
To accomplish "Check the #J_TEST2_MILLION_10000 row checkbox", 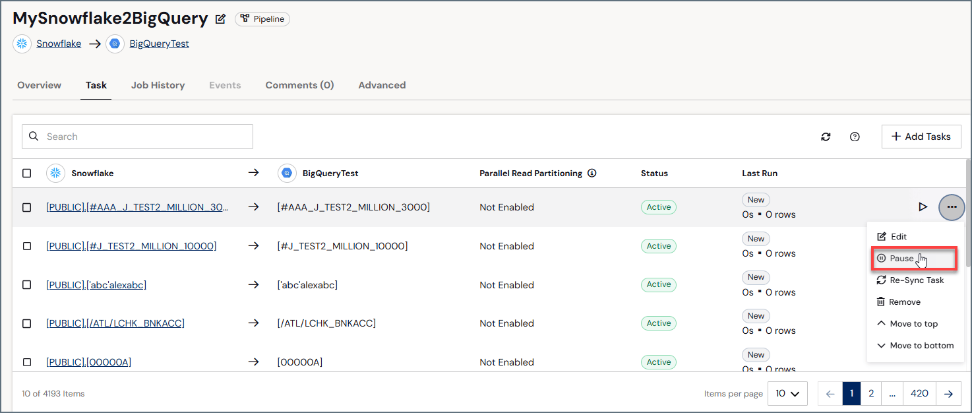I will point(27,246).
